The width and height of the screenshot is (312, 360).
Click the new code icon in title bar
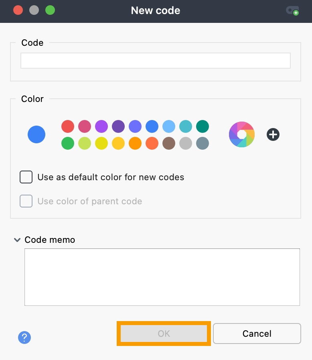click(292, 11)
